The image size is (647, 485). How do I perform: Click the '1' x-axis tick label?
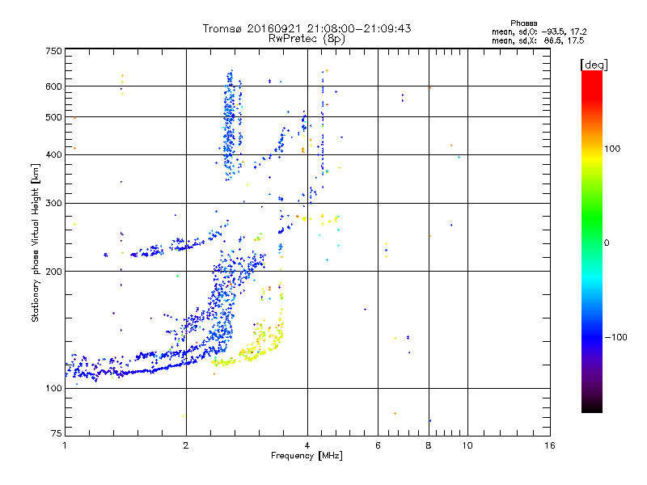[x=65, y=445]
